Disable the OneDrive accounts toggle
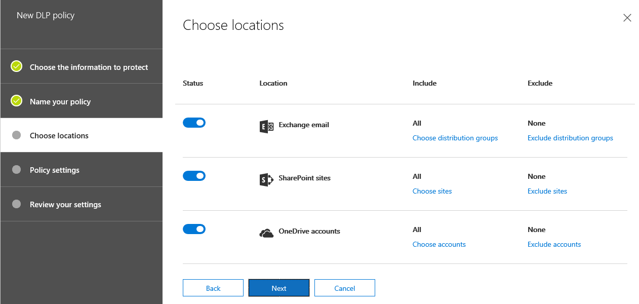 click(x=194, y=229)
